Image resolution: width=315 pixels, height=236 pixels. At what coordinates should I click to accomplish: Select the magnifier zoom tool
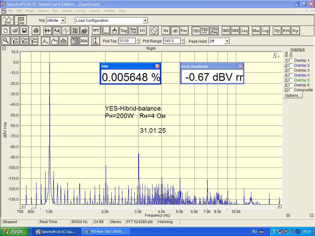(6, 41)
